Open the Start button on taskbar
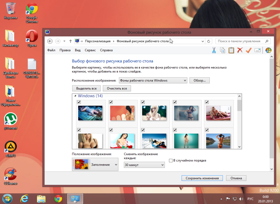 [x=7, y=199]
